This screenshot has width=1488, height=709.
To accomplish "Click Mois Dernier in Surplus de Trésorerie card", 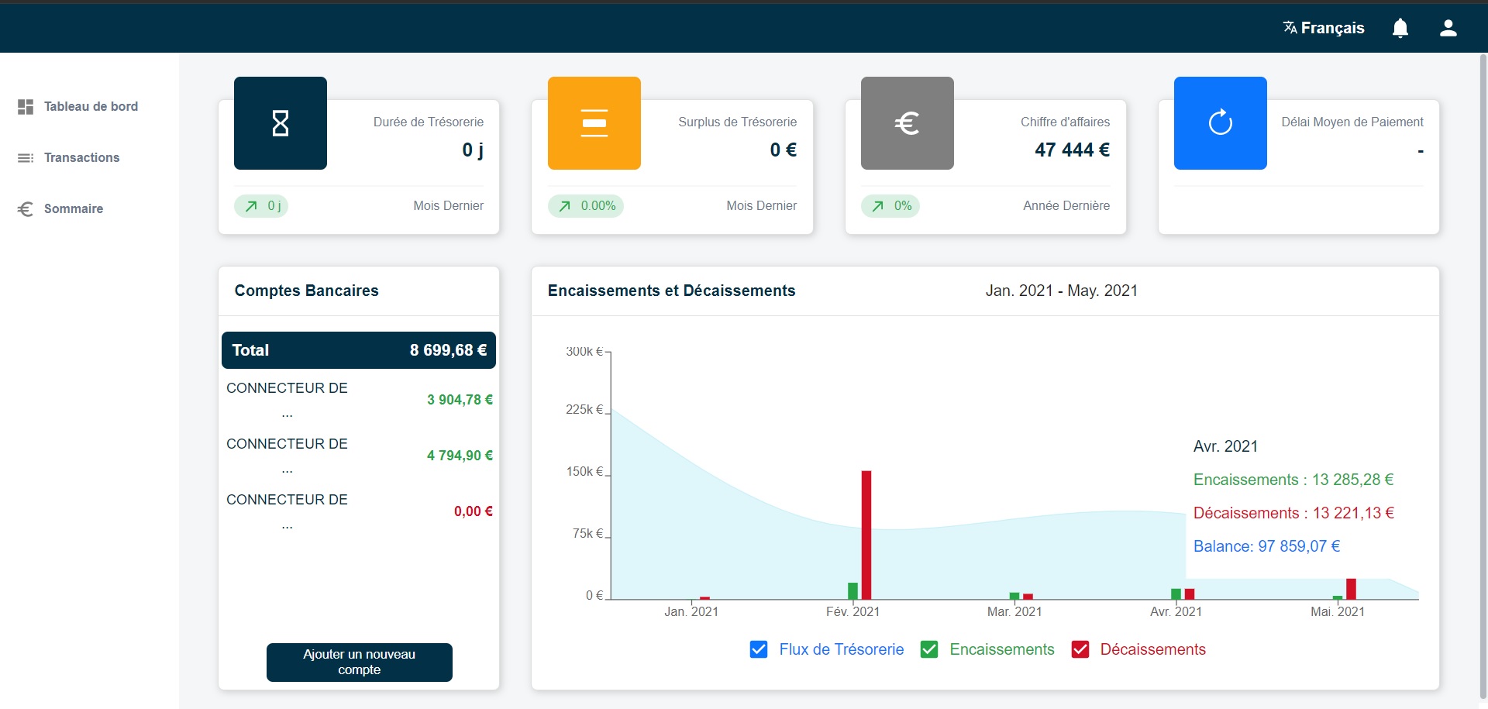I will (x=762, y=205).
